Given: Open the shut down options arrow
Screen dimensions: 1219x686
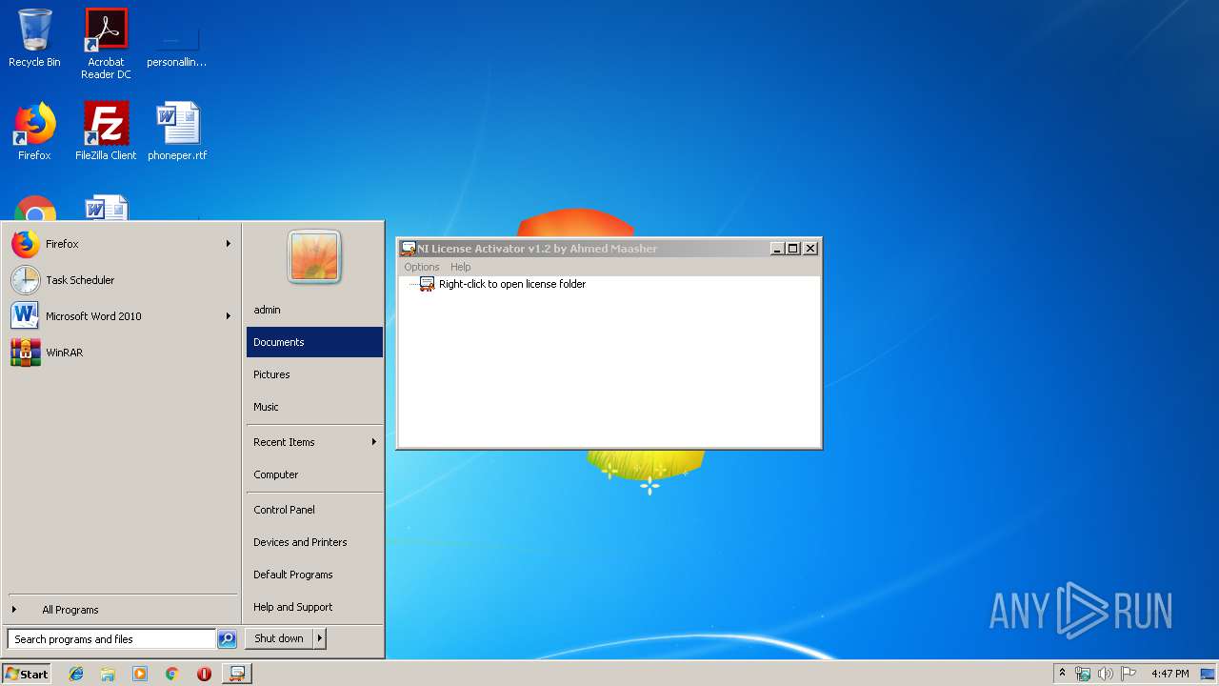Looking at the screenshot, I should 320,638.
